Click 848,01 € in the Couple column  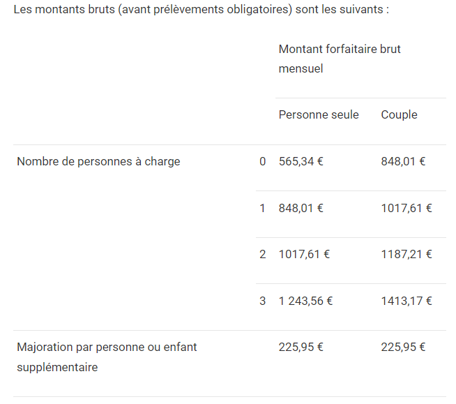(x=403, y=161)
